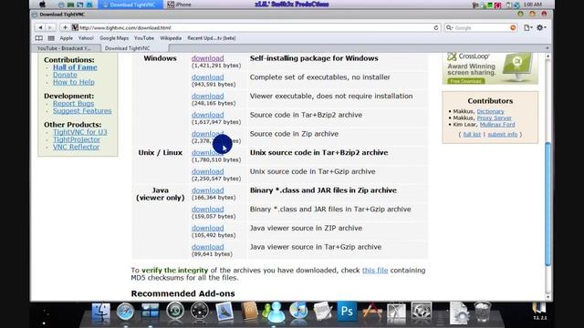Open the Messenger buddies dock icon

click(x=274, y=312)
